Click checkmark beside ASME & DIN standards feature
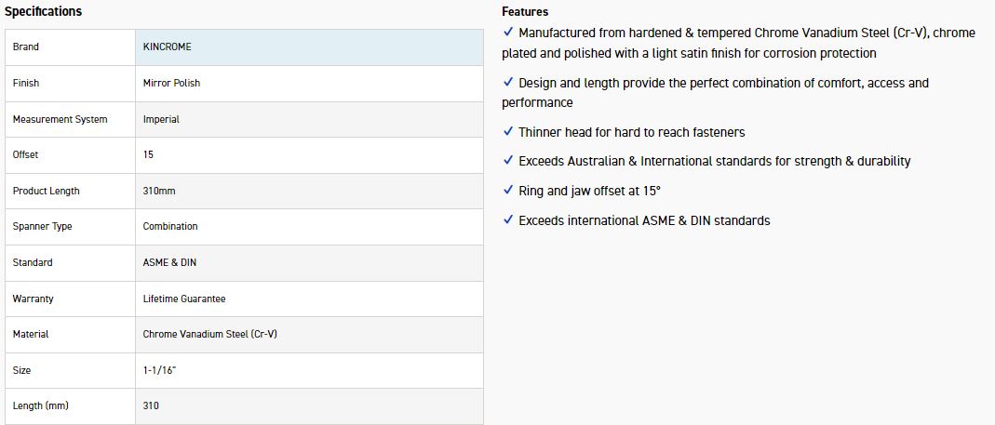This screenshot has width=995, height=425. pyautogui.click(x=508, y=220)
